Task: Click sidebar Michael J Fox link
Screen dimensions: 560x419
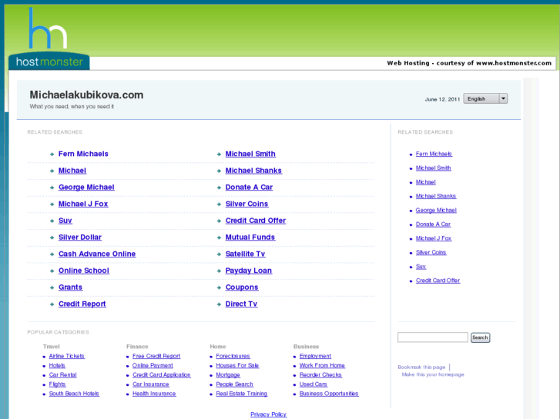Action: 434,238
